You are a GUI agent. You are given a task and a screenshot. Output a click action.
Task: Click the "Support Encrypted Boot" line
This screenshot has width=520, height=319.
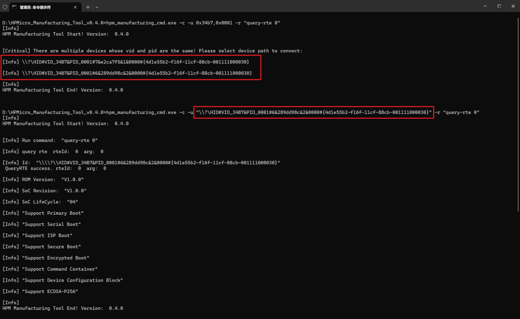(46, 258)
